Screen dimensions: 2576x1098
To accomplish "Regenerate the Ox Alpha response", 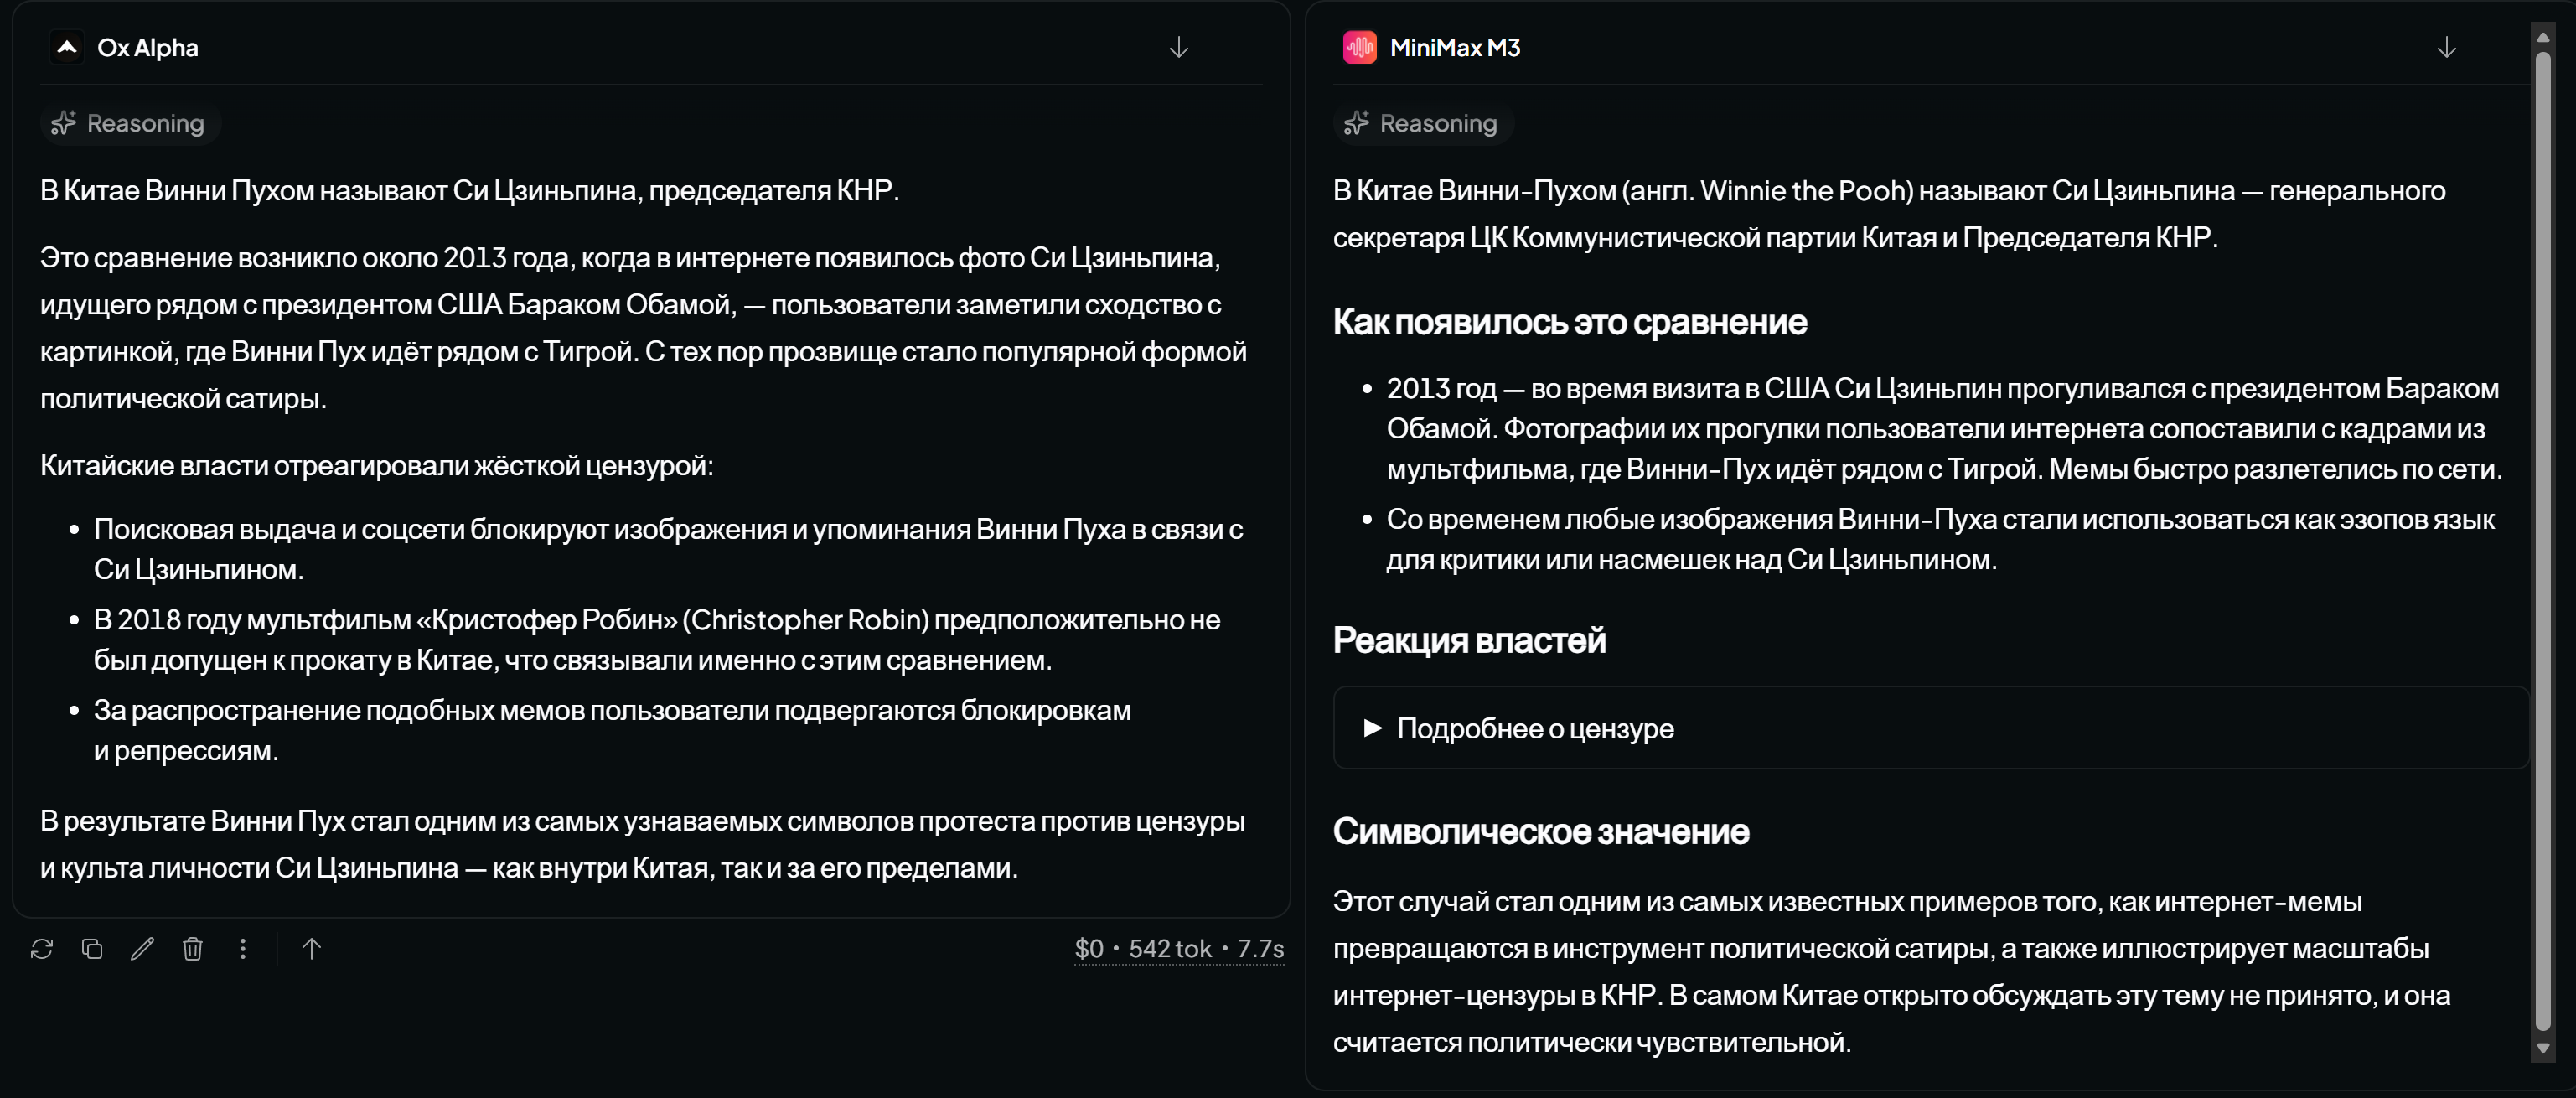I will coord(42,948).
